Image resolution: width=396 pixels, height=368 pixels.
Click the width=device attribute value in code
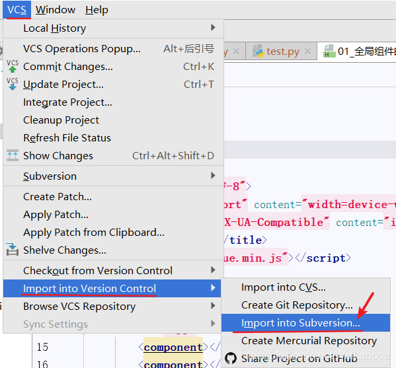(348, 204)
